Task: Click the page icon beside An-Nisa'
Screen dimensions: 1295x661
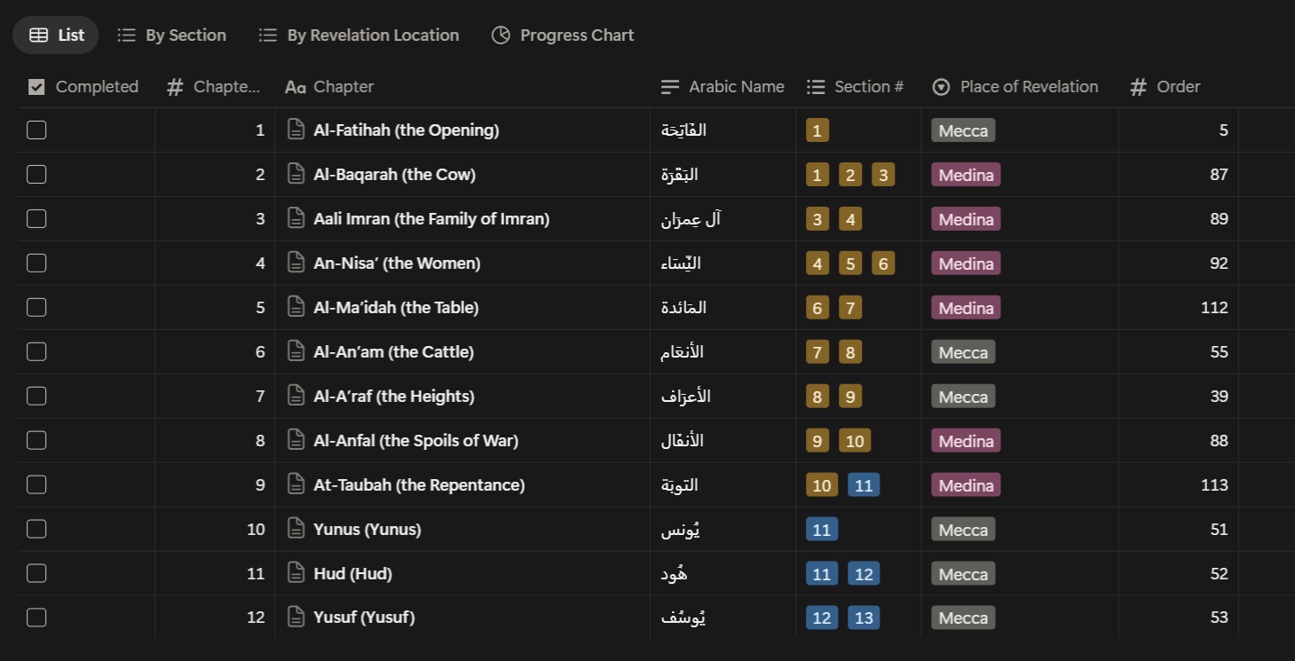Action: point(296,264)
